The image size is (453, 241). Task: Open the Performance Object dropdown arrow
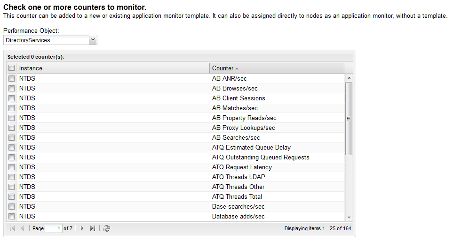[93, 40]
